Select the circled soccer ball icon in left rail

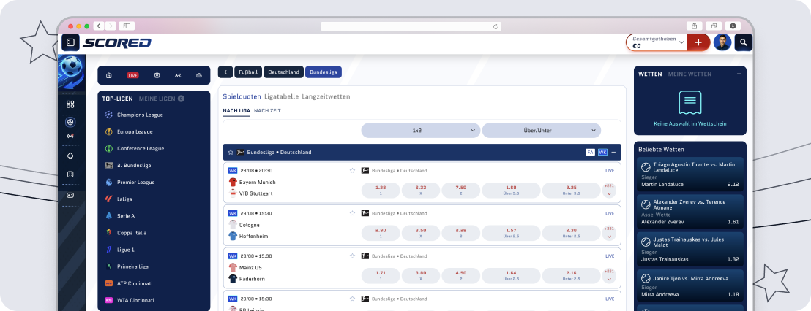pyautogui.click(x=70, y=122)
